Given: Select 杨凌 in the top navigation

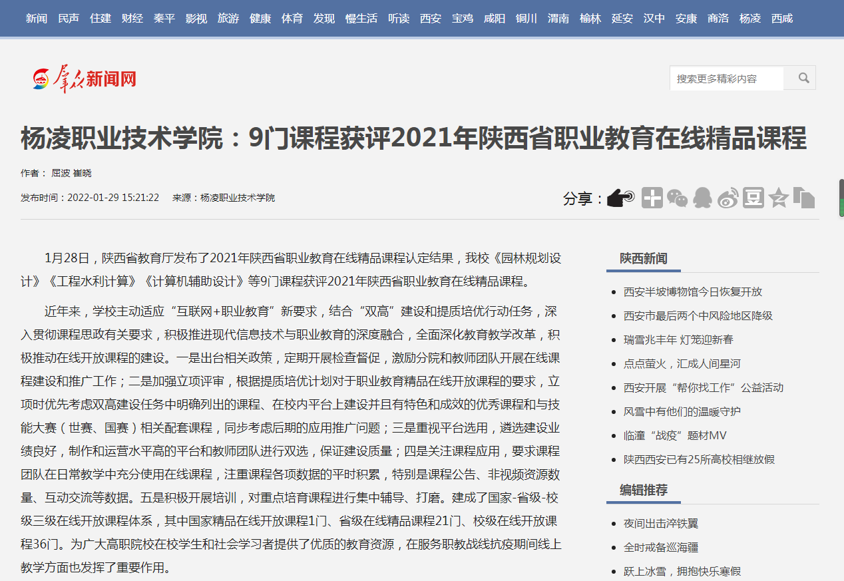Looking at the screenshot, I should [750, 18].
